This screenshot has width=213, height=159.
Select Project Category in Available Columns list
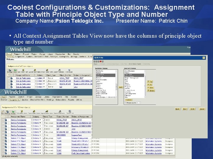(101, 92)
